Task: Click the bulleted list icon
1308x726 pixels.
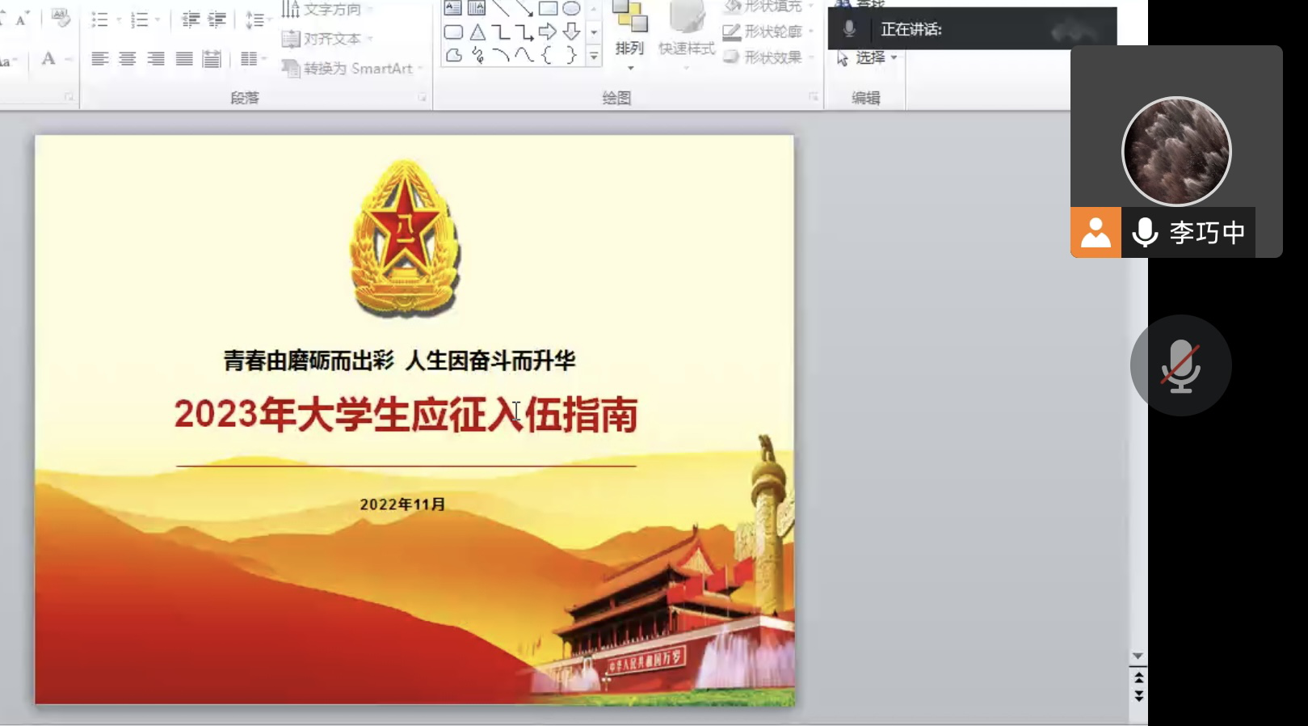Action: (99, 19)
